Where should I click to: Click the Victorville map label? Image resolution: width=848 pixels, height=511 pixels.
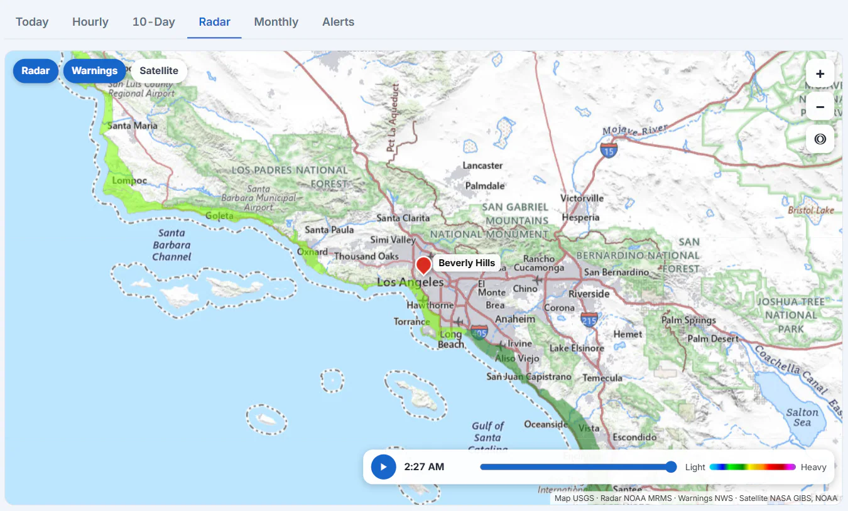(x=582, y=198)
